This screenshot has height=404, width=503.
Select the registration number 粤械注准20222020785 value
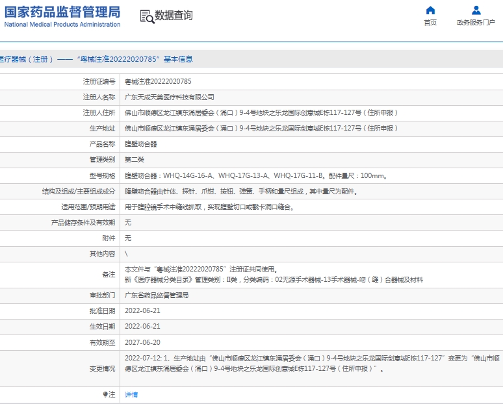click(158, 81)
